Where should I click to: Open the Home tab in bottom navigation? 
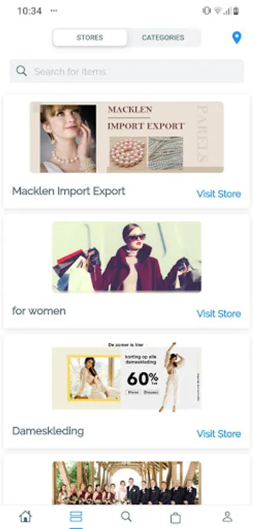(25, 517)
